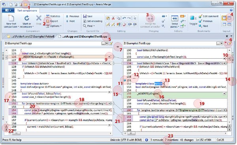The image size is (237, 145).
Task: Select the mouse pointer icon in Editing
Action: [135, 18]
